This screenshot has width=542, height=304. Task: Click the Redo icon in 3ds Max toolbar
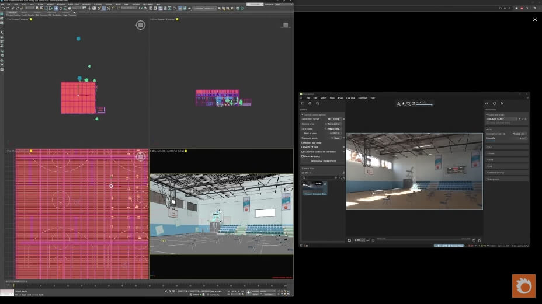click(x=7, y=8)
